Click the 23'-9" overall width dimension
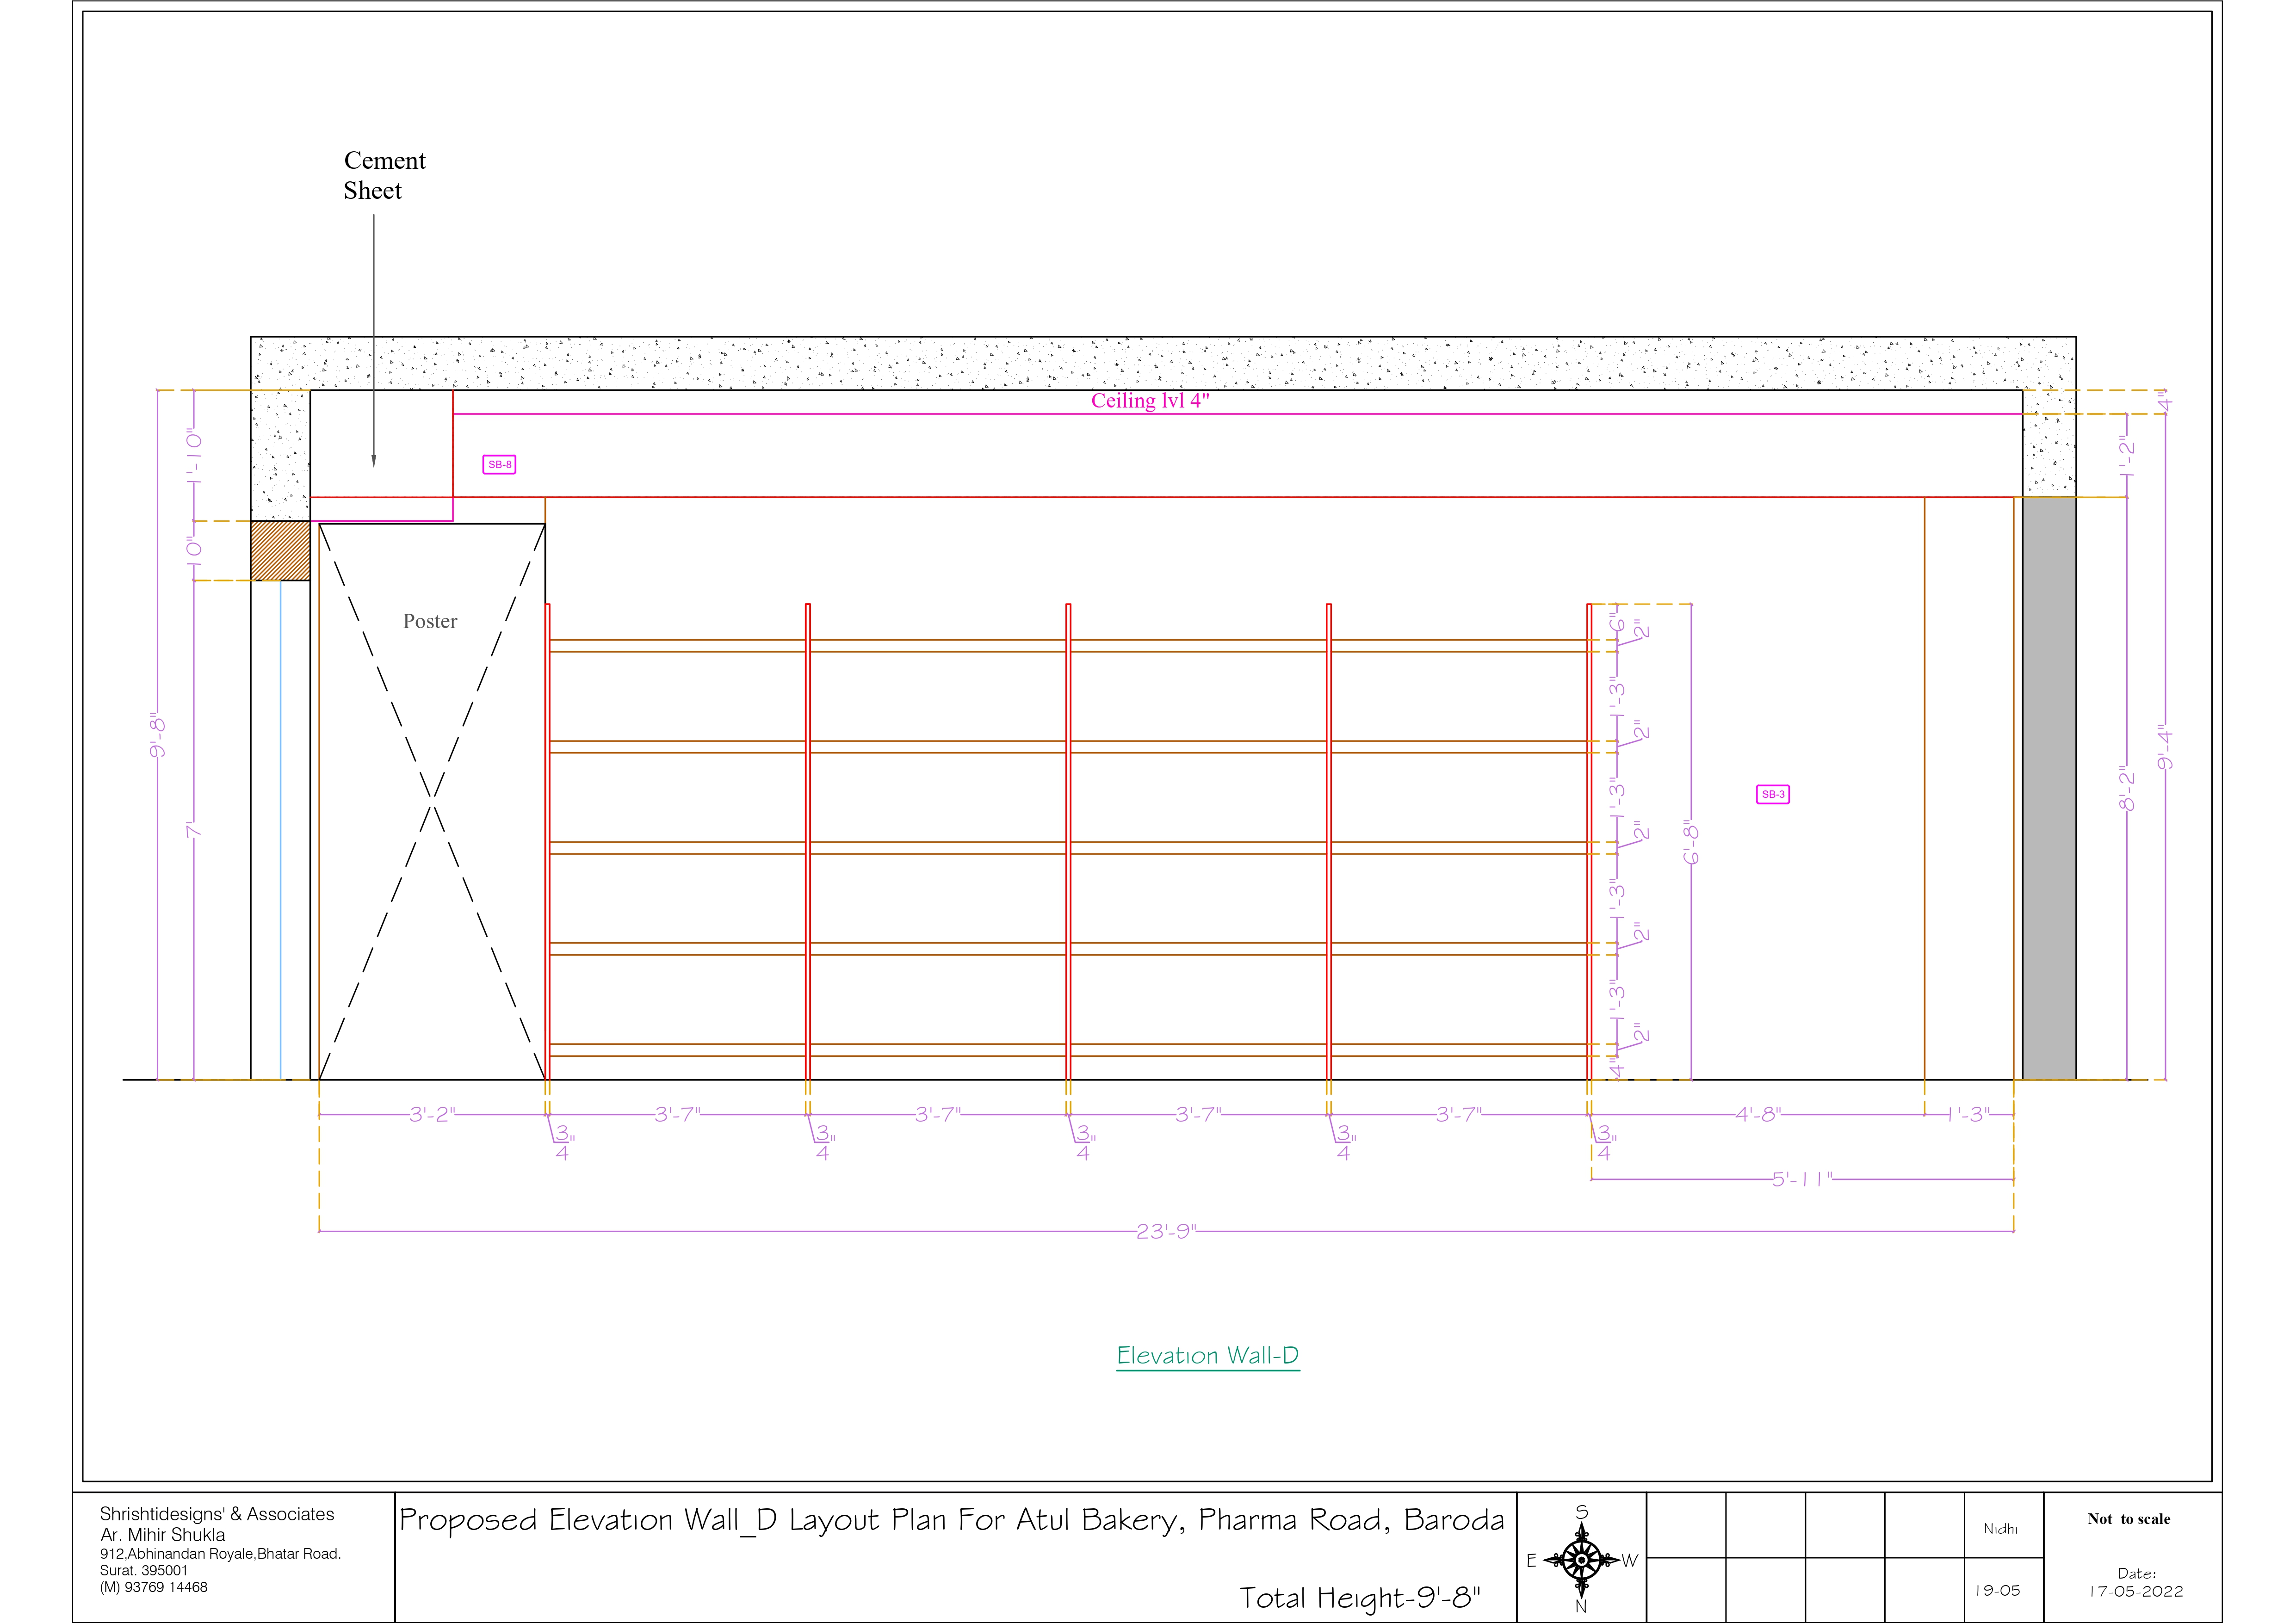Viewport: 2296px width, 1623px height. 1165,1231
